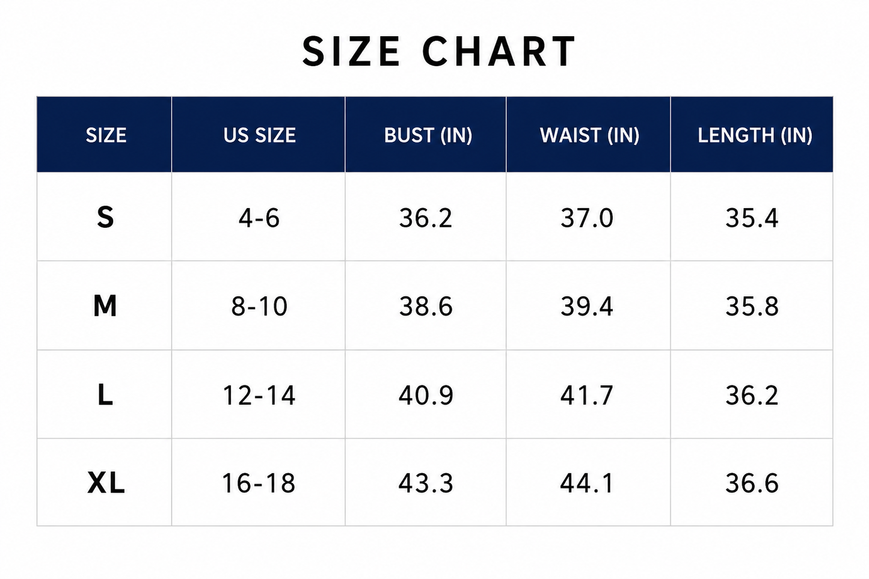Click the 35.4 length value
The height and width of the screenshot is (579, 869).
point(752,218)
